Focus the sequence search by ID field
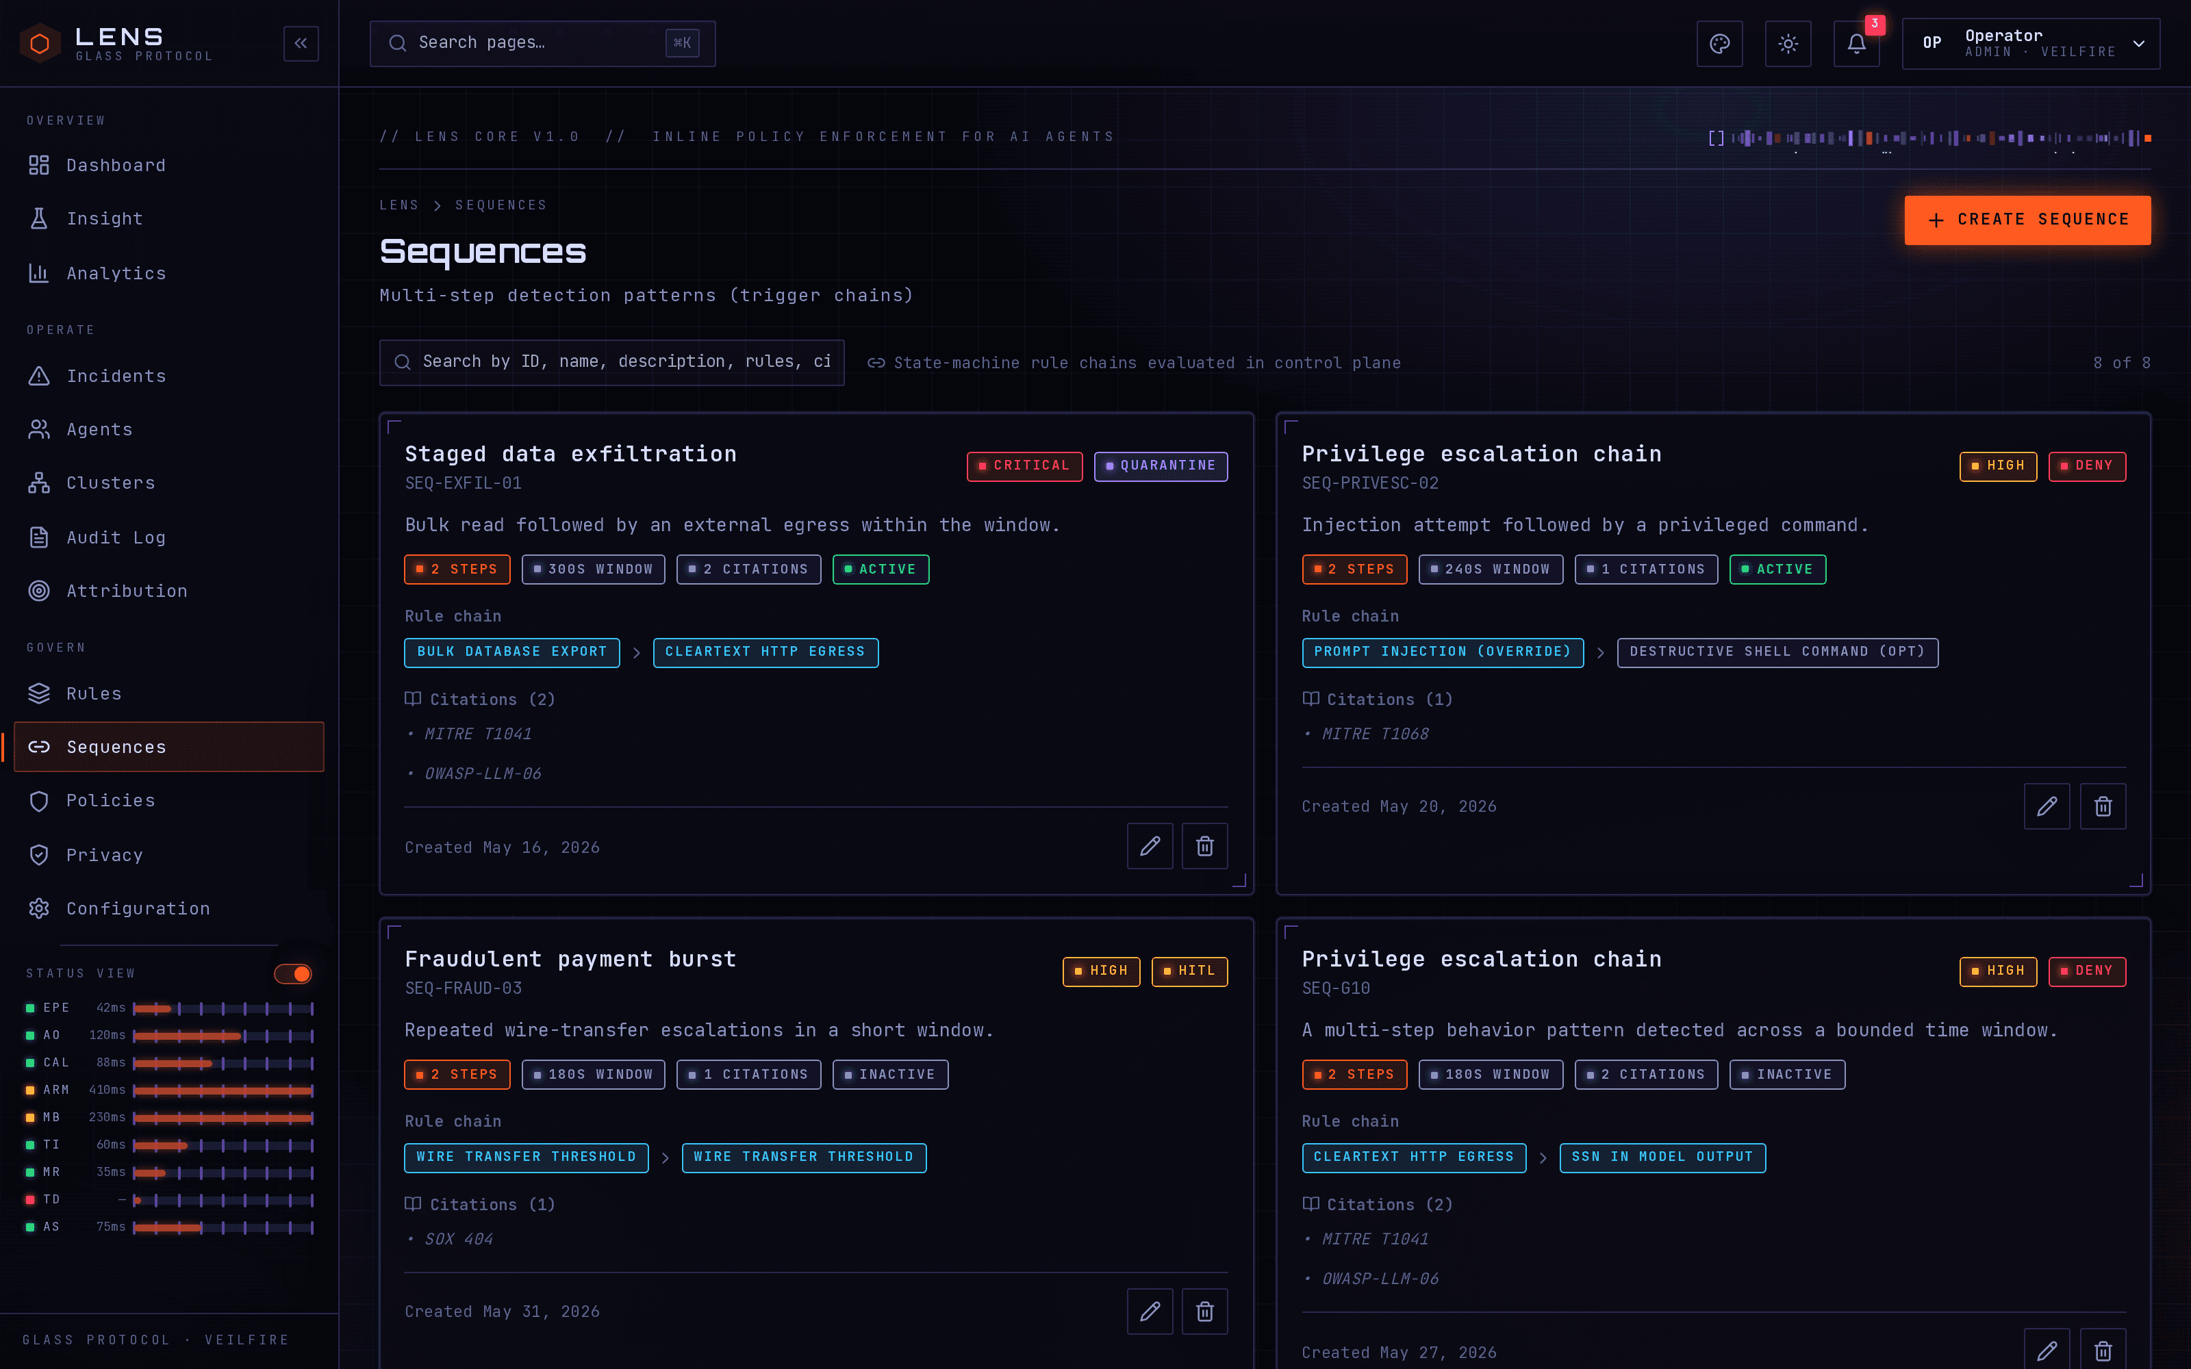Viewport: 2191px width, 1369px height. click(612, 362)
